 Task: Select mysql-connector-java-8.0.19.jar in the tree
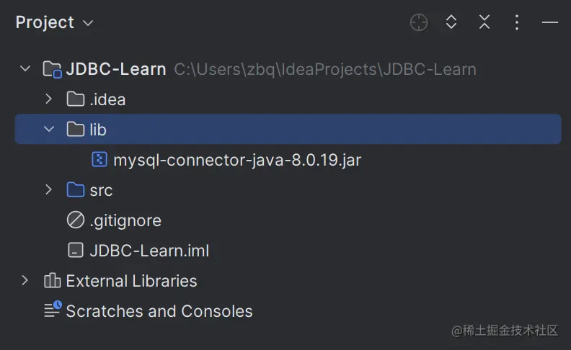tap(237, 160)
